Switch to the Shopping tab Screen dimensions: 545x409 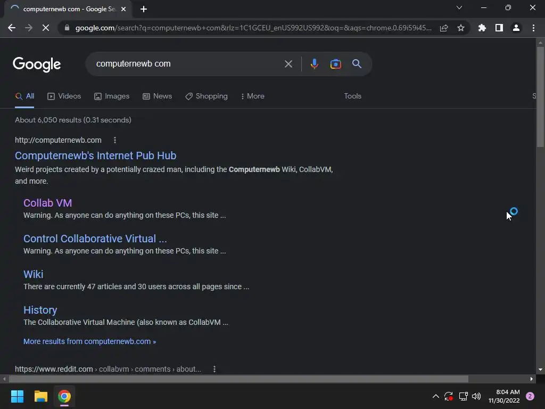pos(207,96)
